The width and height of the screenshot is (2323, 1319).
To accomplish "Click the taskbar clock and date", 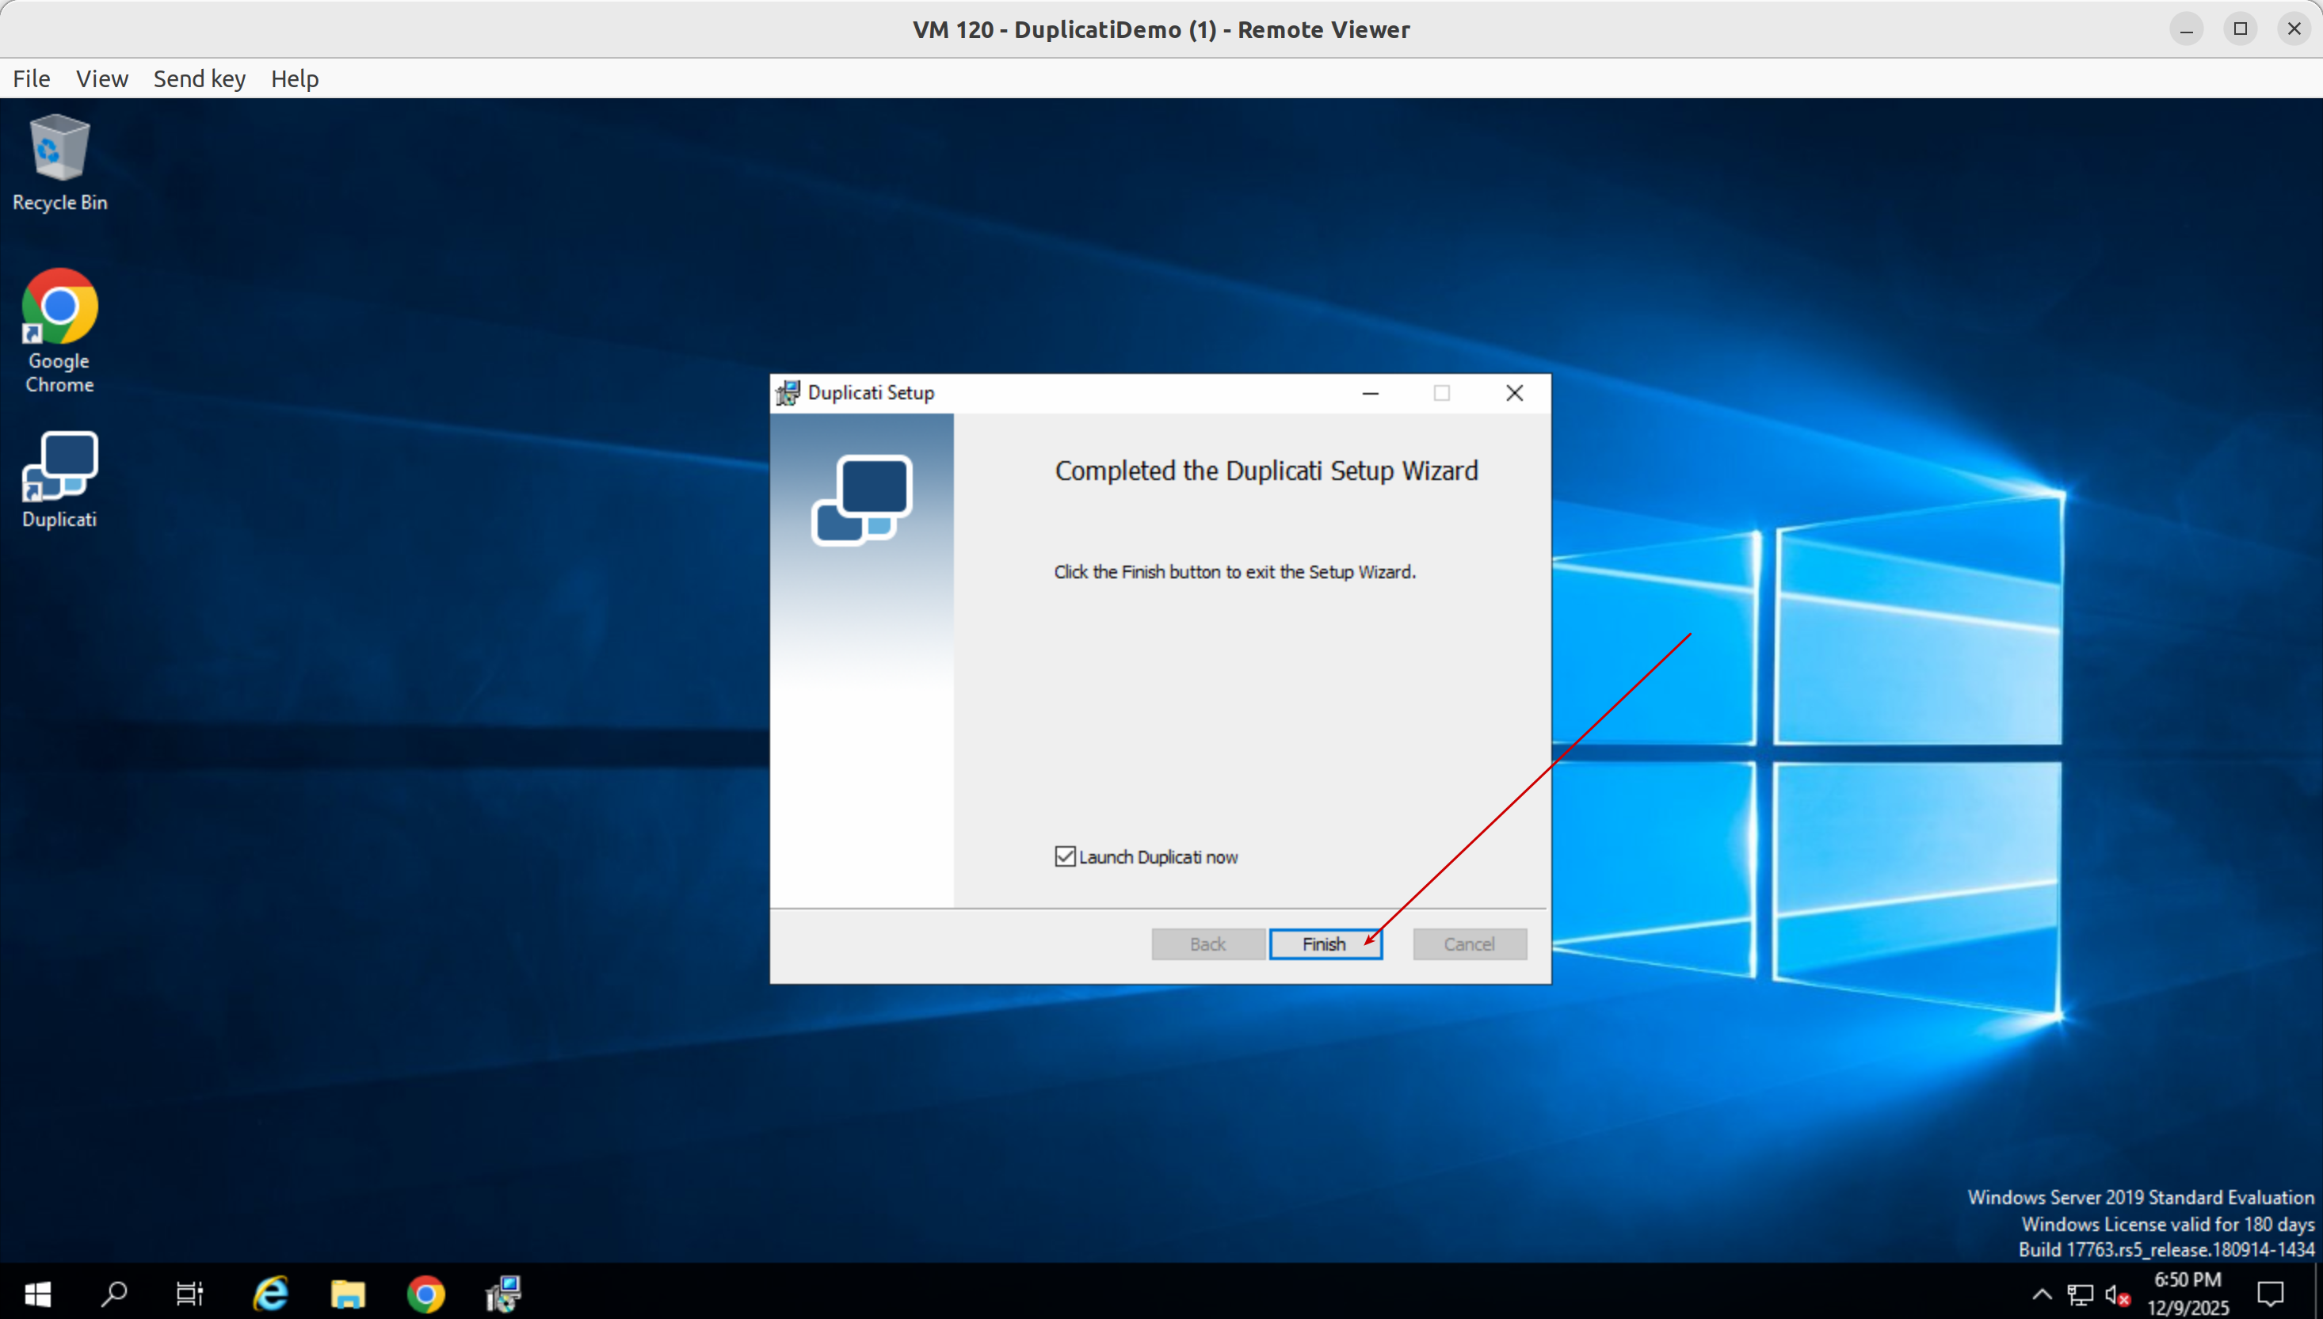I will click(2187, 1294).
